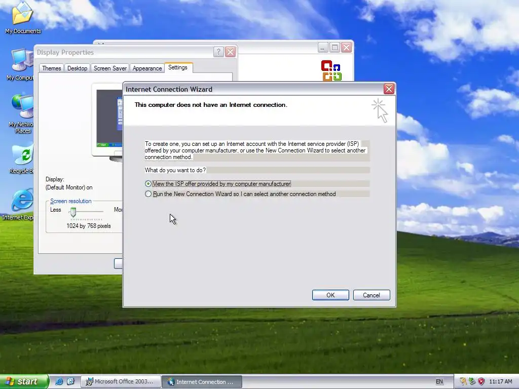Click the EN language indicator
519x389 pixels.
pos(439,382)
